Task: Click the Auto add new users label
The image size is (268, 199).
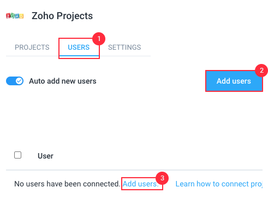Action: 63,81
